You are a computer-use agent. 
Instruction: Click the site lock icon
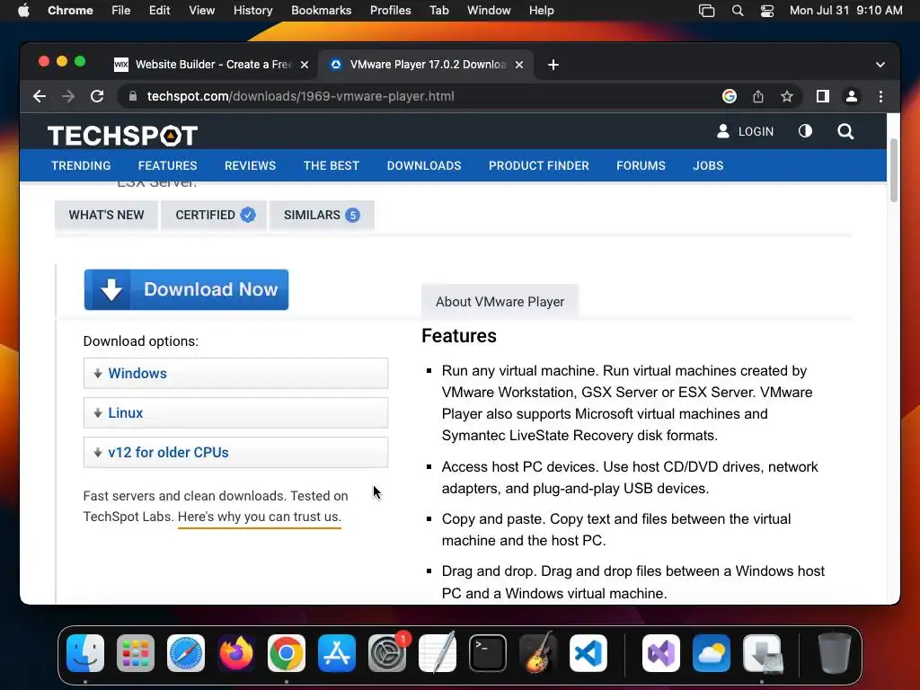tap(133, 96)
